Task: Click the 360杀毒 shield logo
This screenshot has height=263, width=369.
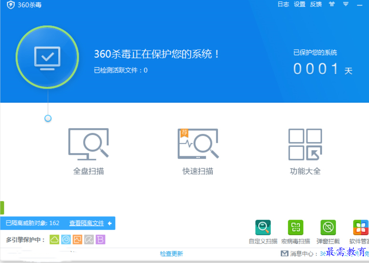Action: tap(11, 5)
